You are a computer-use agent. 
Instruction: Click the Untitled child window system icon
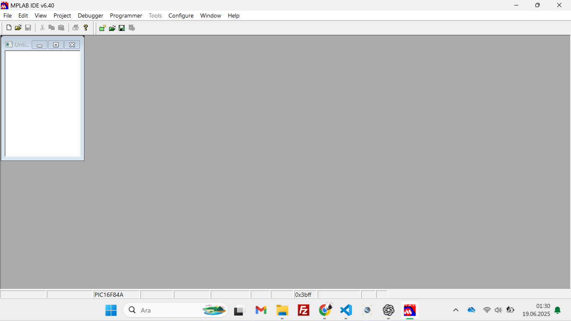tap(9, 44)
